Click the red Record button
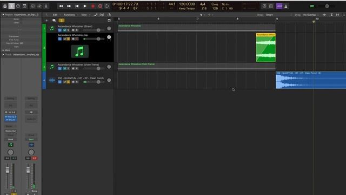This screenshot has width=346, height=195. click(x=93, y=6)
